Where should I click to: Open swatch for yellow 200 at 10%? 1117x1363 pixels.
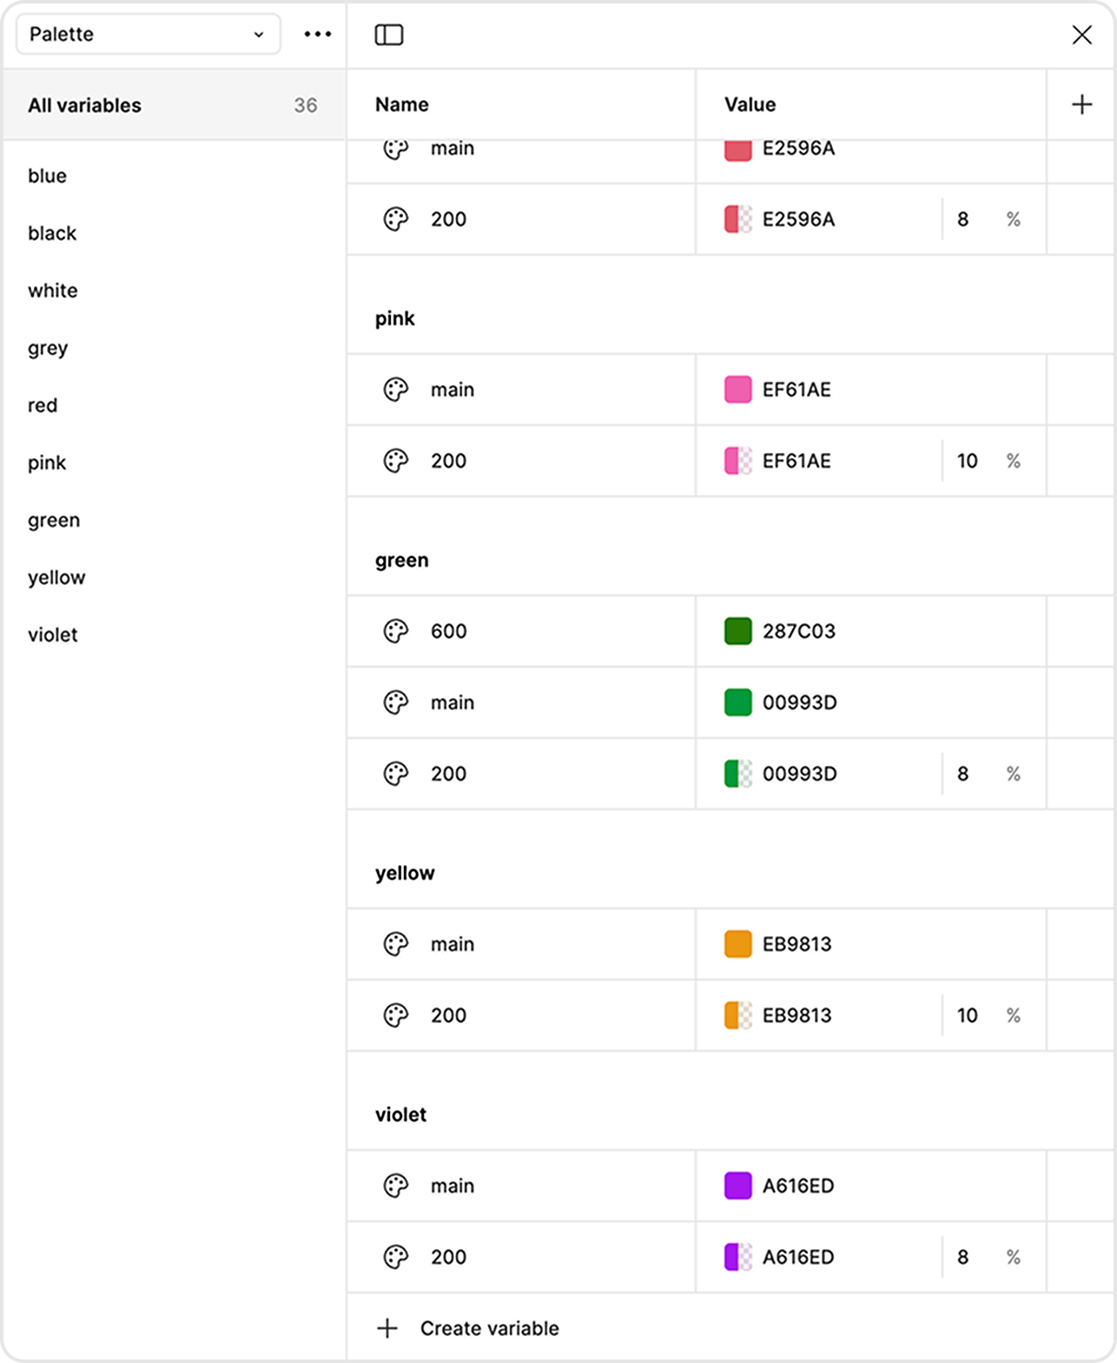point(738,1015)
